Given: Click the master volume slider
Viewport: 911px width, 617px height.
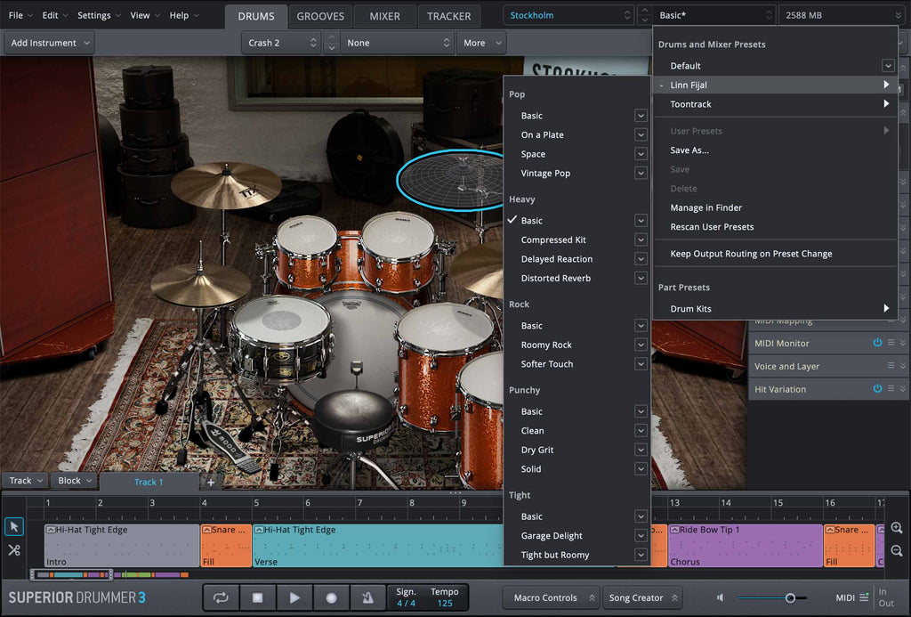Looking at the screenshot, I should coord(772,597).
